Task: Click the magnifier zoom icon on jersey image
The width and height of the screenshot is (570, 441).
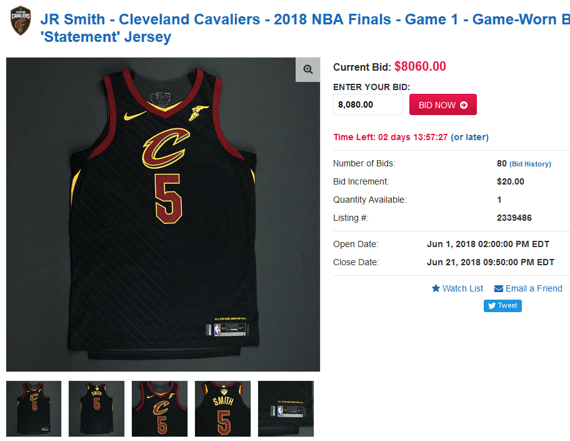Action: pyautogui.click(x=308, y=69)
